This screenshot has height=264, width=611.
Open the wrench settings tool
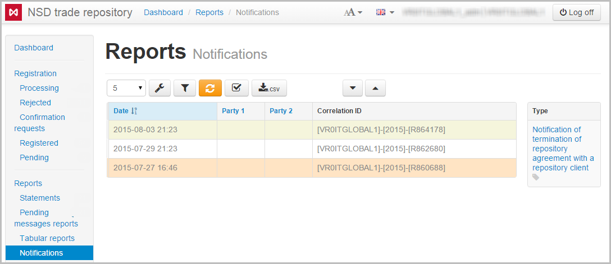[159, 88]
